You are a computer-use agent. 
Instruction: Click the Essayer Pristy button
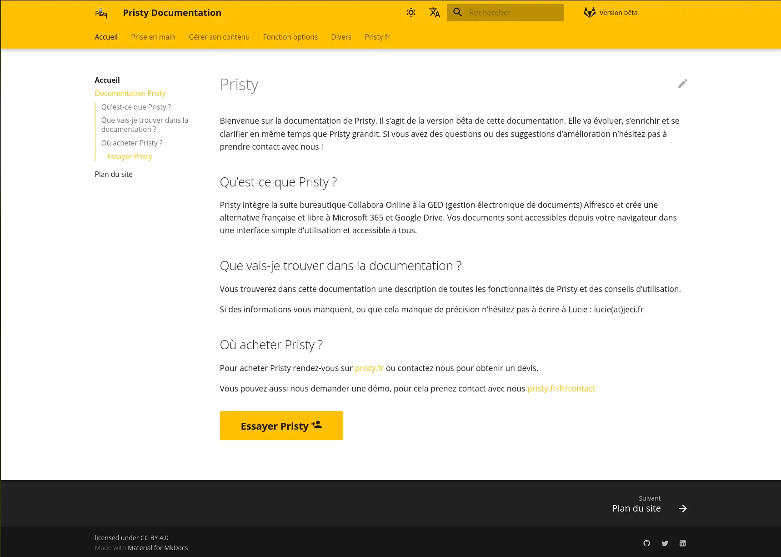(x=281, y=426)
